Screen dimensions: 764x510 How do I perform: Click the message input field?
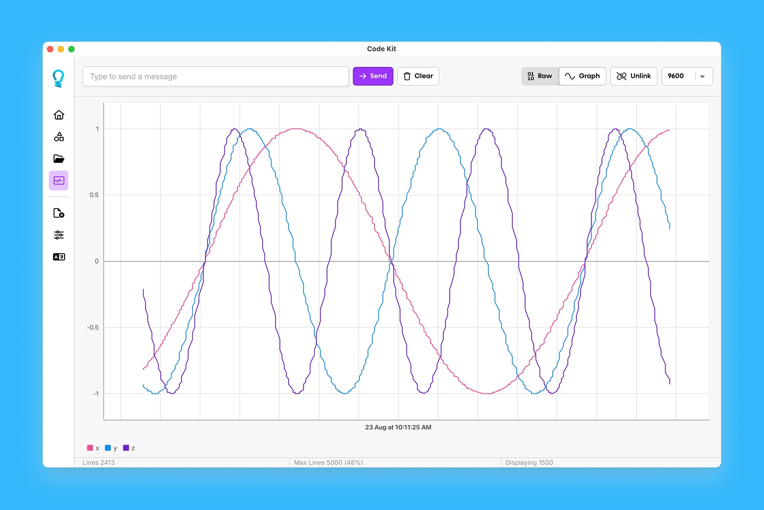click(216, 76)
